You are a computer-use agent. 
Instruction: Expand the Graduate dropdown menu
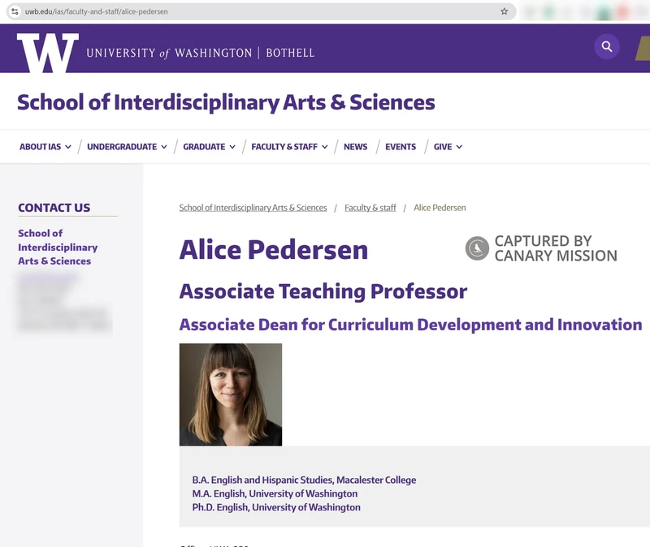click(209, 147)
